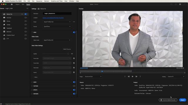
Task: Uncheck Frame Size match source checkbox
Action: point(74,58)
